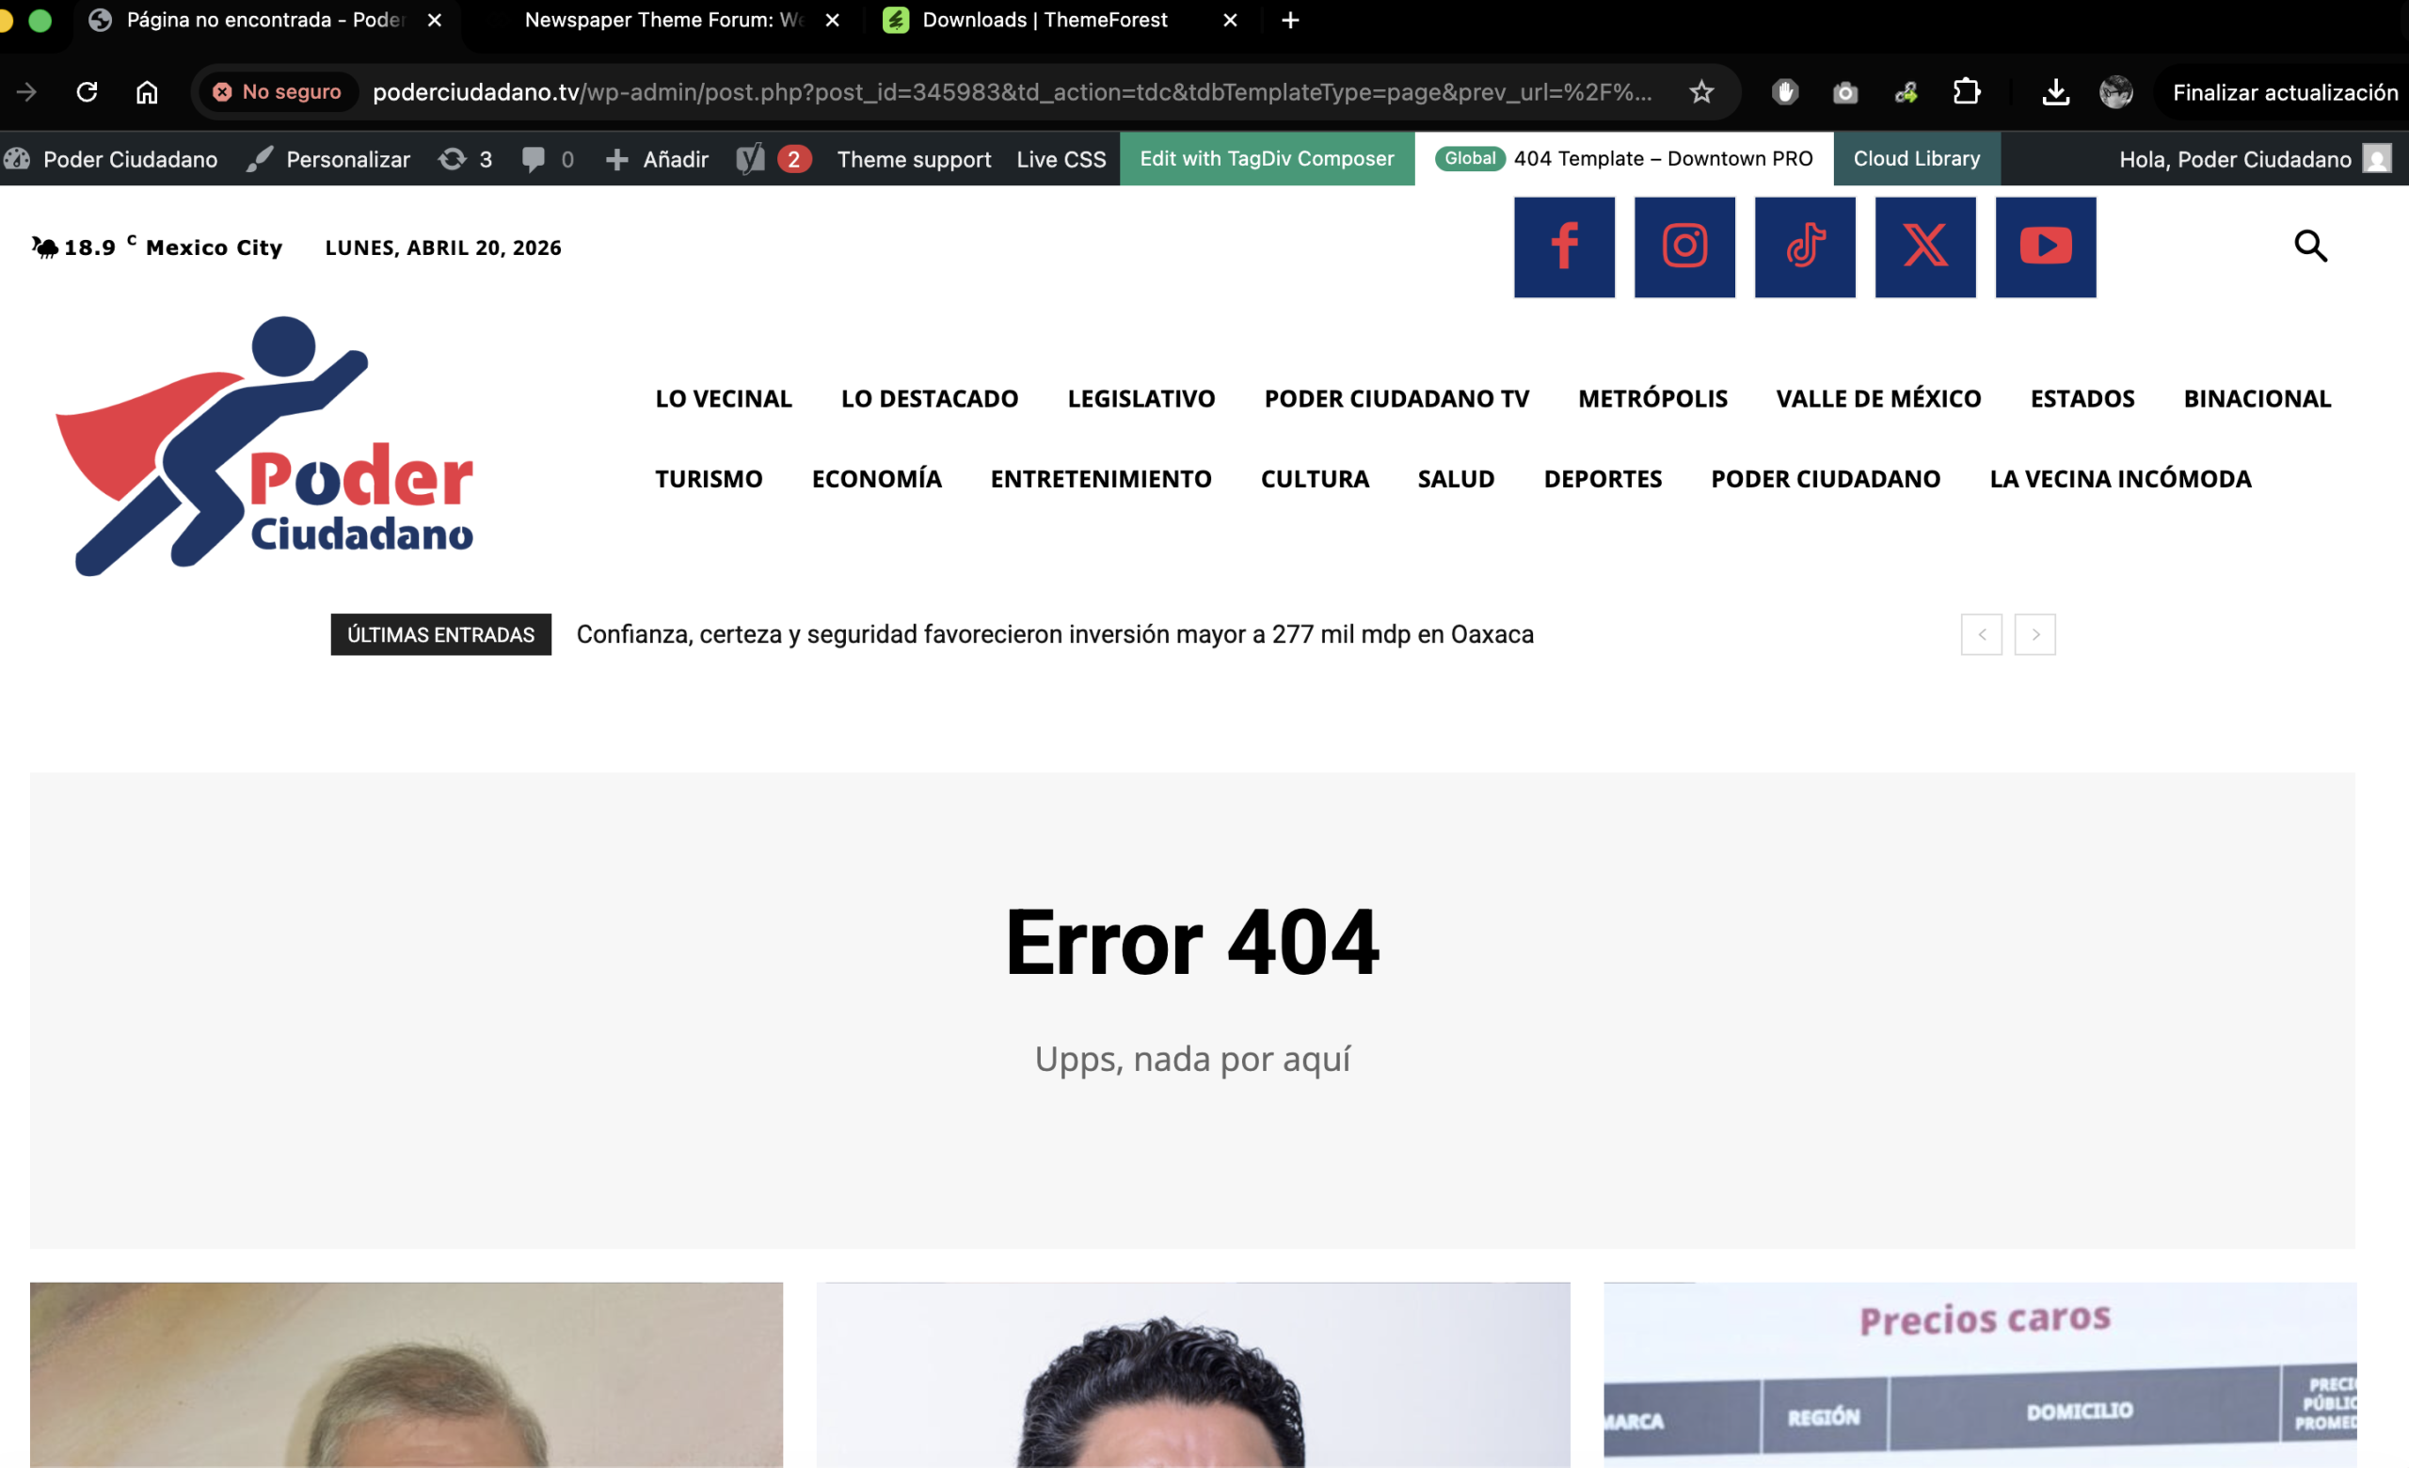Open the ESTADOS nav link
2409x1468 pixels.
coord(2082,399)
